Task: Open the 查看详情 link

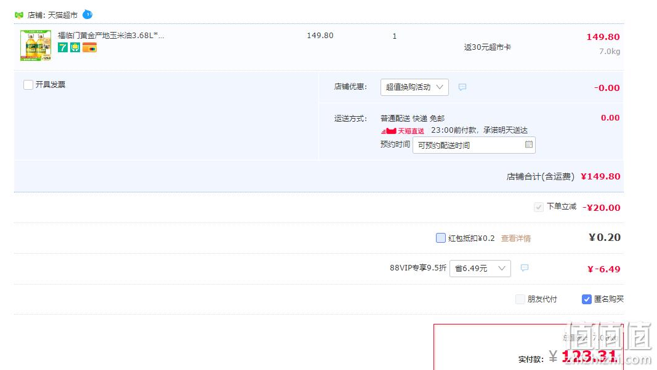Action: coord(516,238)
